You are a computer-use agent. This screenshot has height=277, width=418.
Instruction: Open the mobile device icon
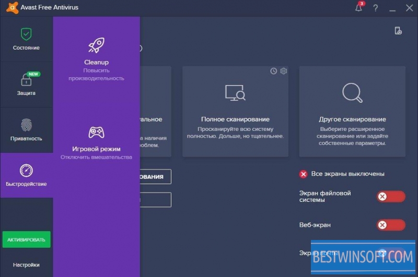398,31
